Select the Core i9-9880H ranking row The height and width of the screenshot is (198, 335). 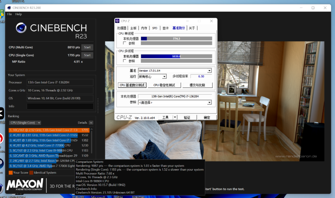point(49,150)
